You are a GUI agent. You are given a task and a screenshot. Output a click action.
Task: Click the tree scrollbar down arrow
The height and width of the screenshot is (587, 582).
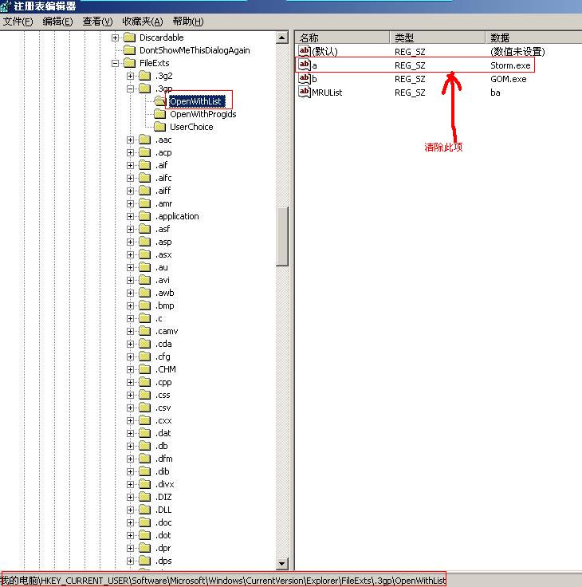tap(281, 562)
